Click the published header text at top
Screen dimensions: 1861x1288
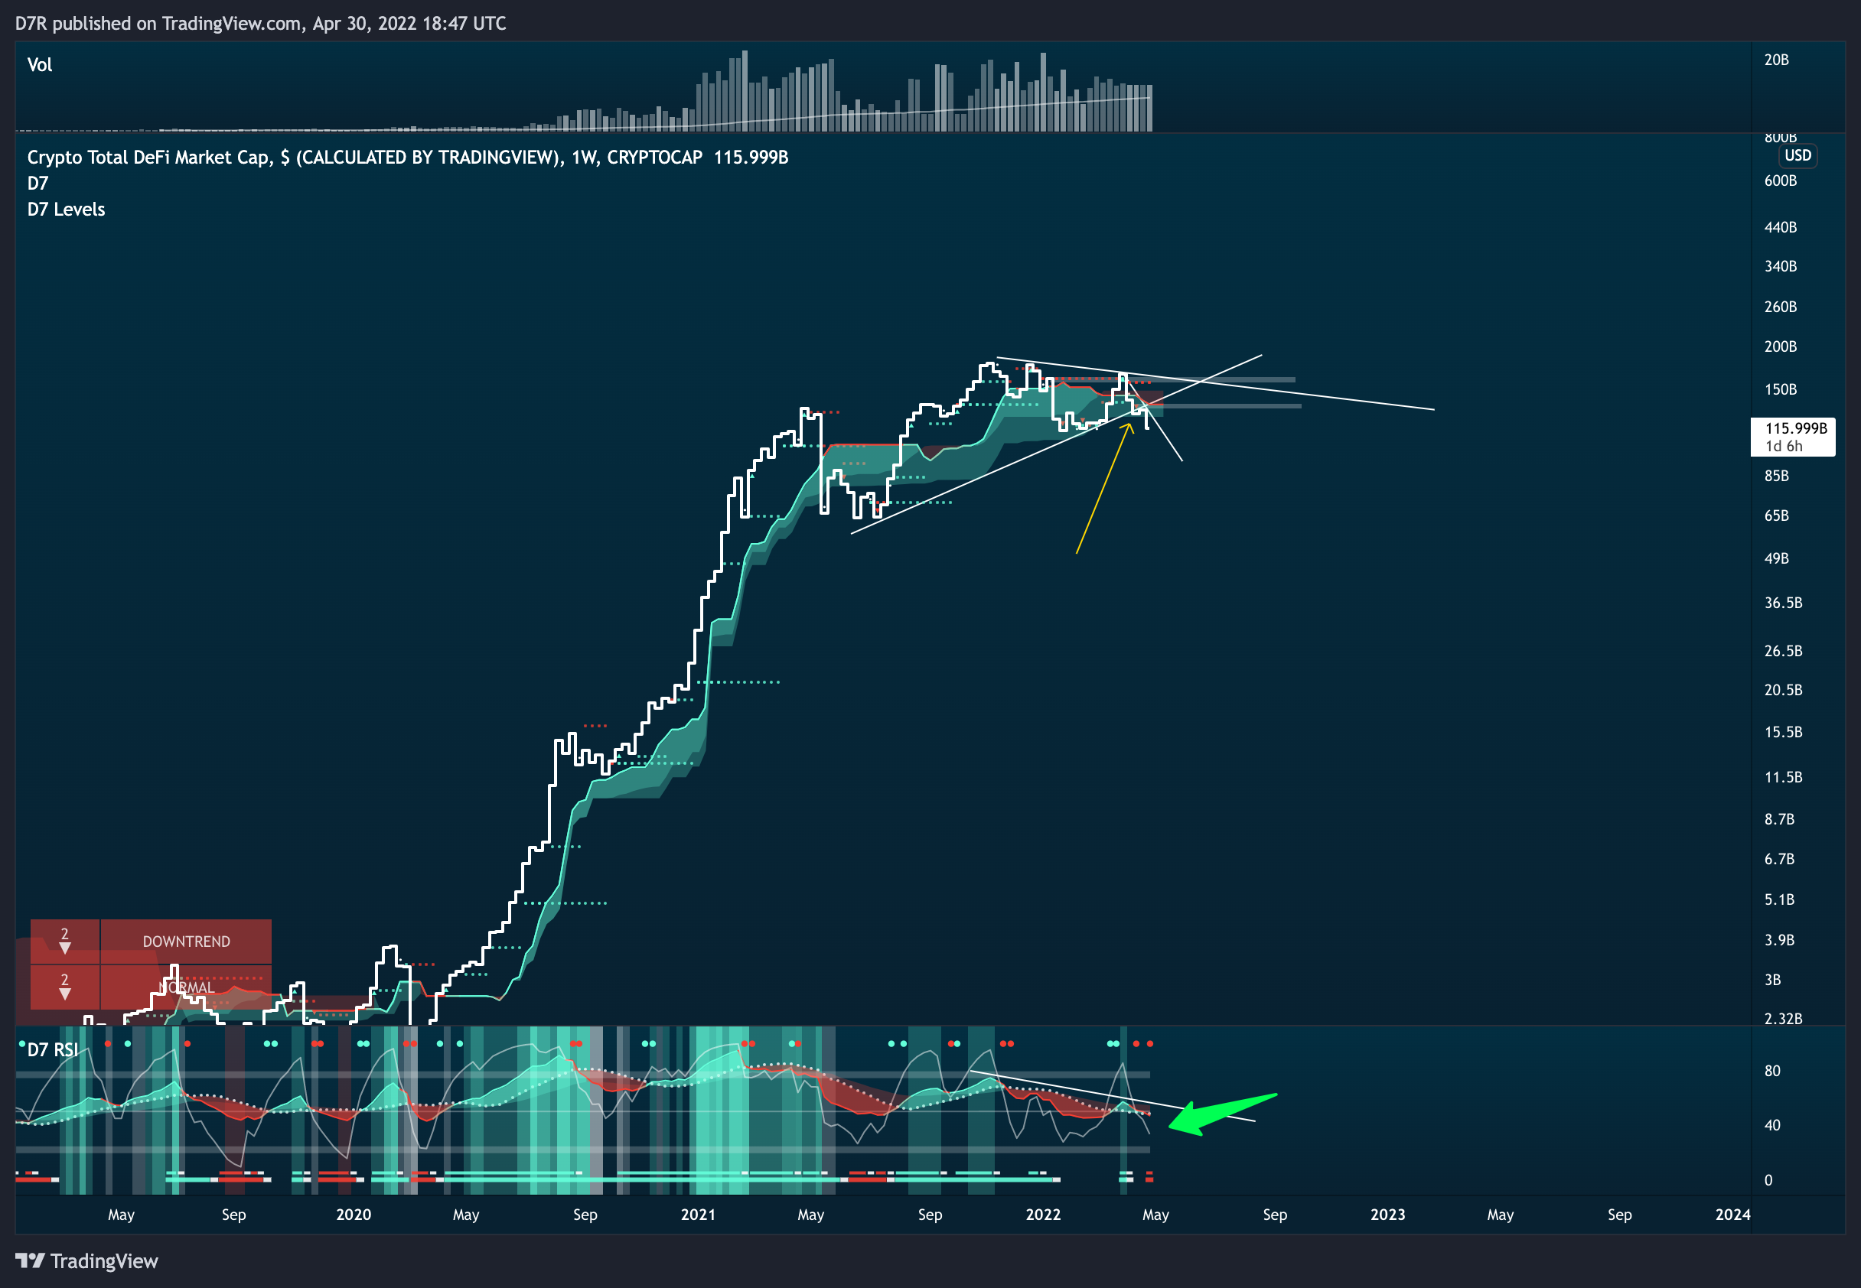click(x=261, y=24)
